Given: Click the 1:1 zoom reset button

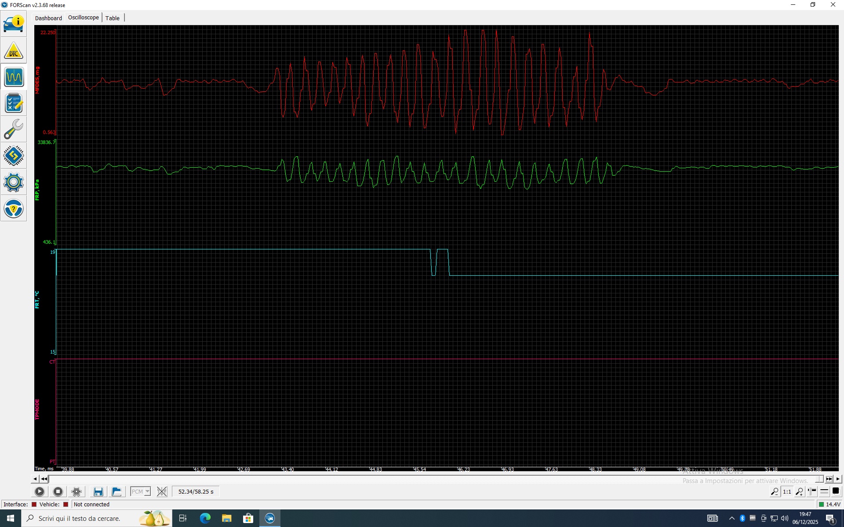Looking at the screenshot, I should tap(787, 491).
